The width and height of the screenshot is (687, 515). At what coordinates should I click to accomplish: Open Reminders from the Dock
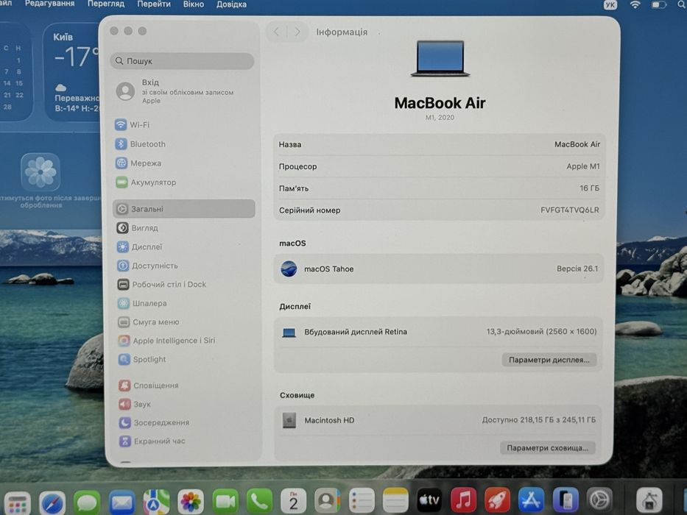tap(362, 500)
